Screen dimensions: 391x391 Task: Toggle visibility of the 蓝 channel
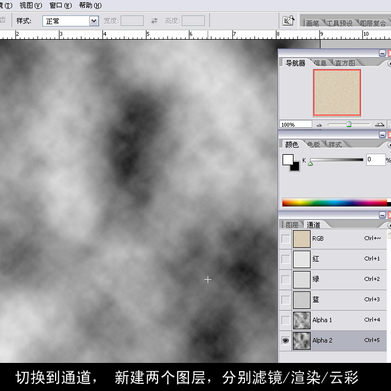285,300
